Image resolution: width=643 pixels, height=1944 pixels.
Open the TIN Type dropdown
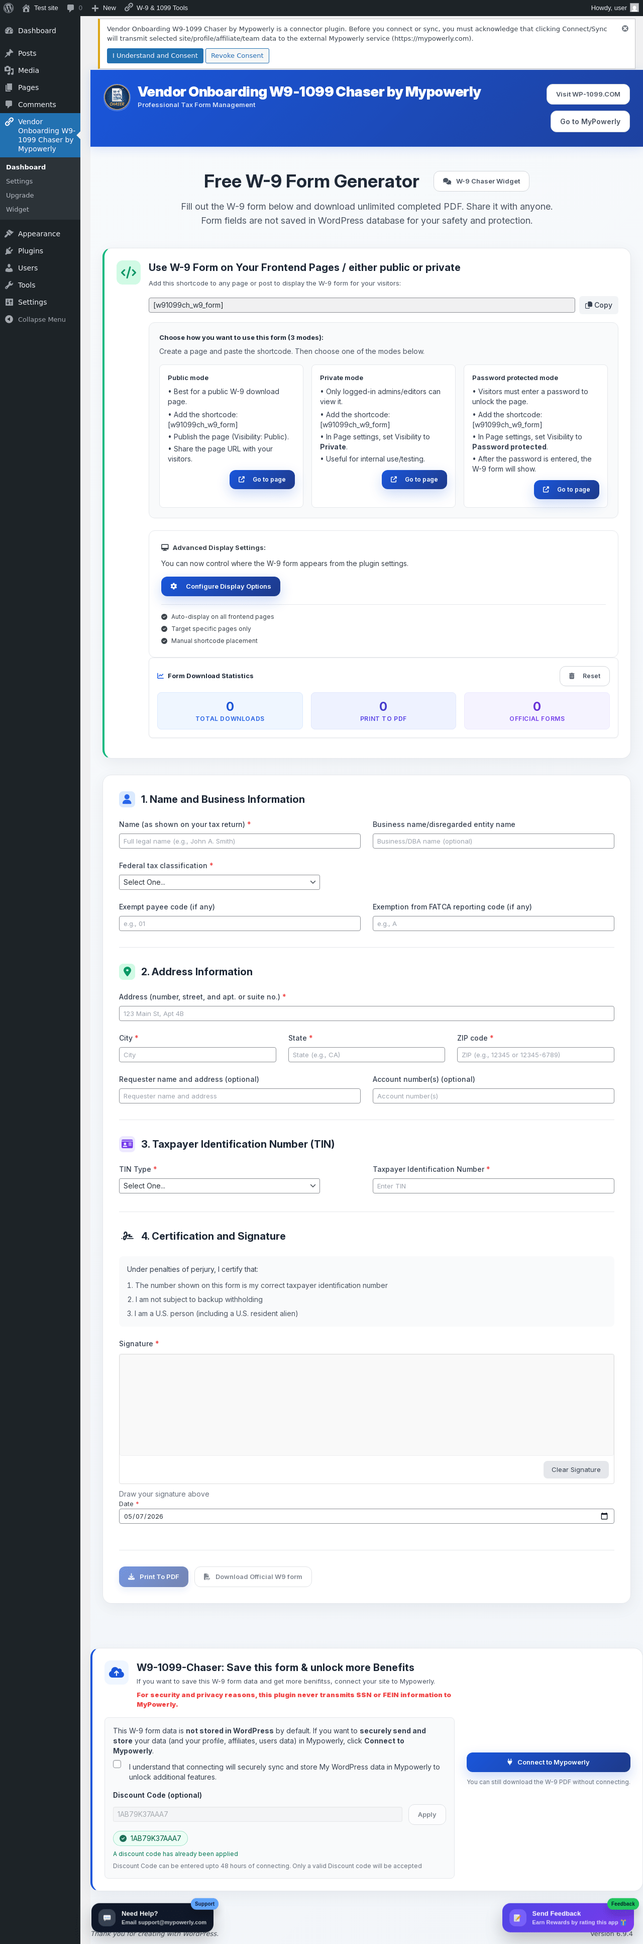220,1185
